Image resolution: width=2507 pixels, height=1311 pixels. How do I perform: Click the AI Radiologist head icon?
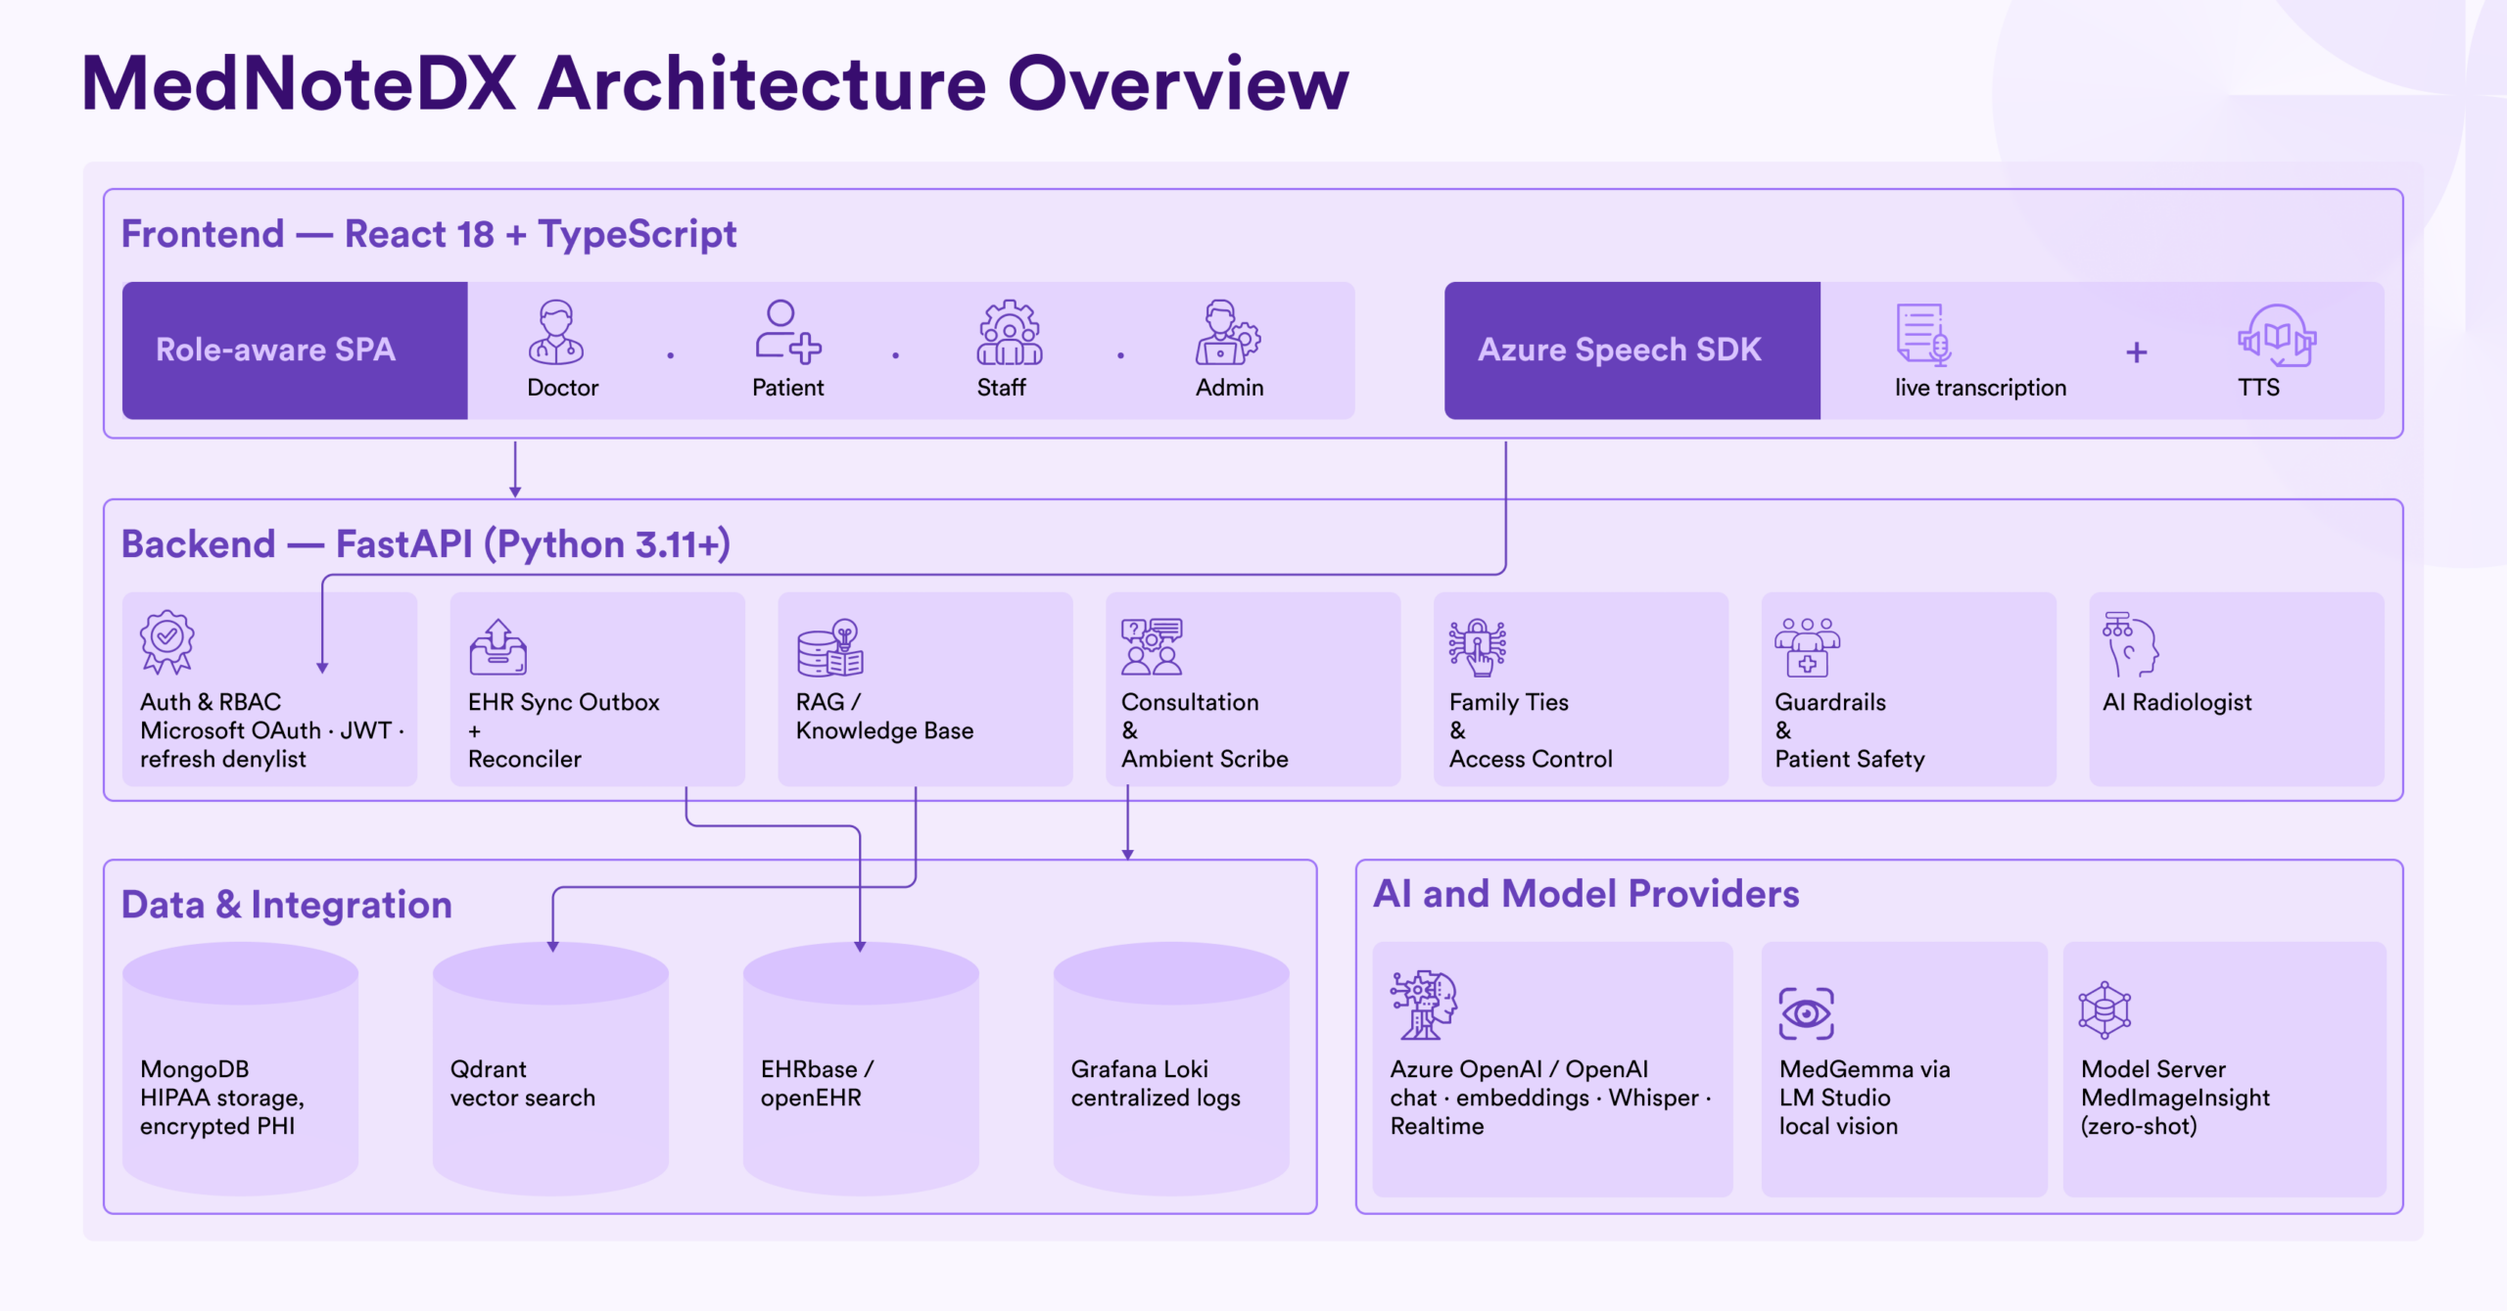pyautogui.click(x=2131, y=645)
